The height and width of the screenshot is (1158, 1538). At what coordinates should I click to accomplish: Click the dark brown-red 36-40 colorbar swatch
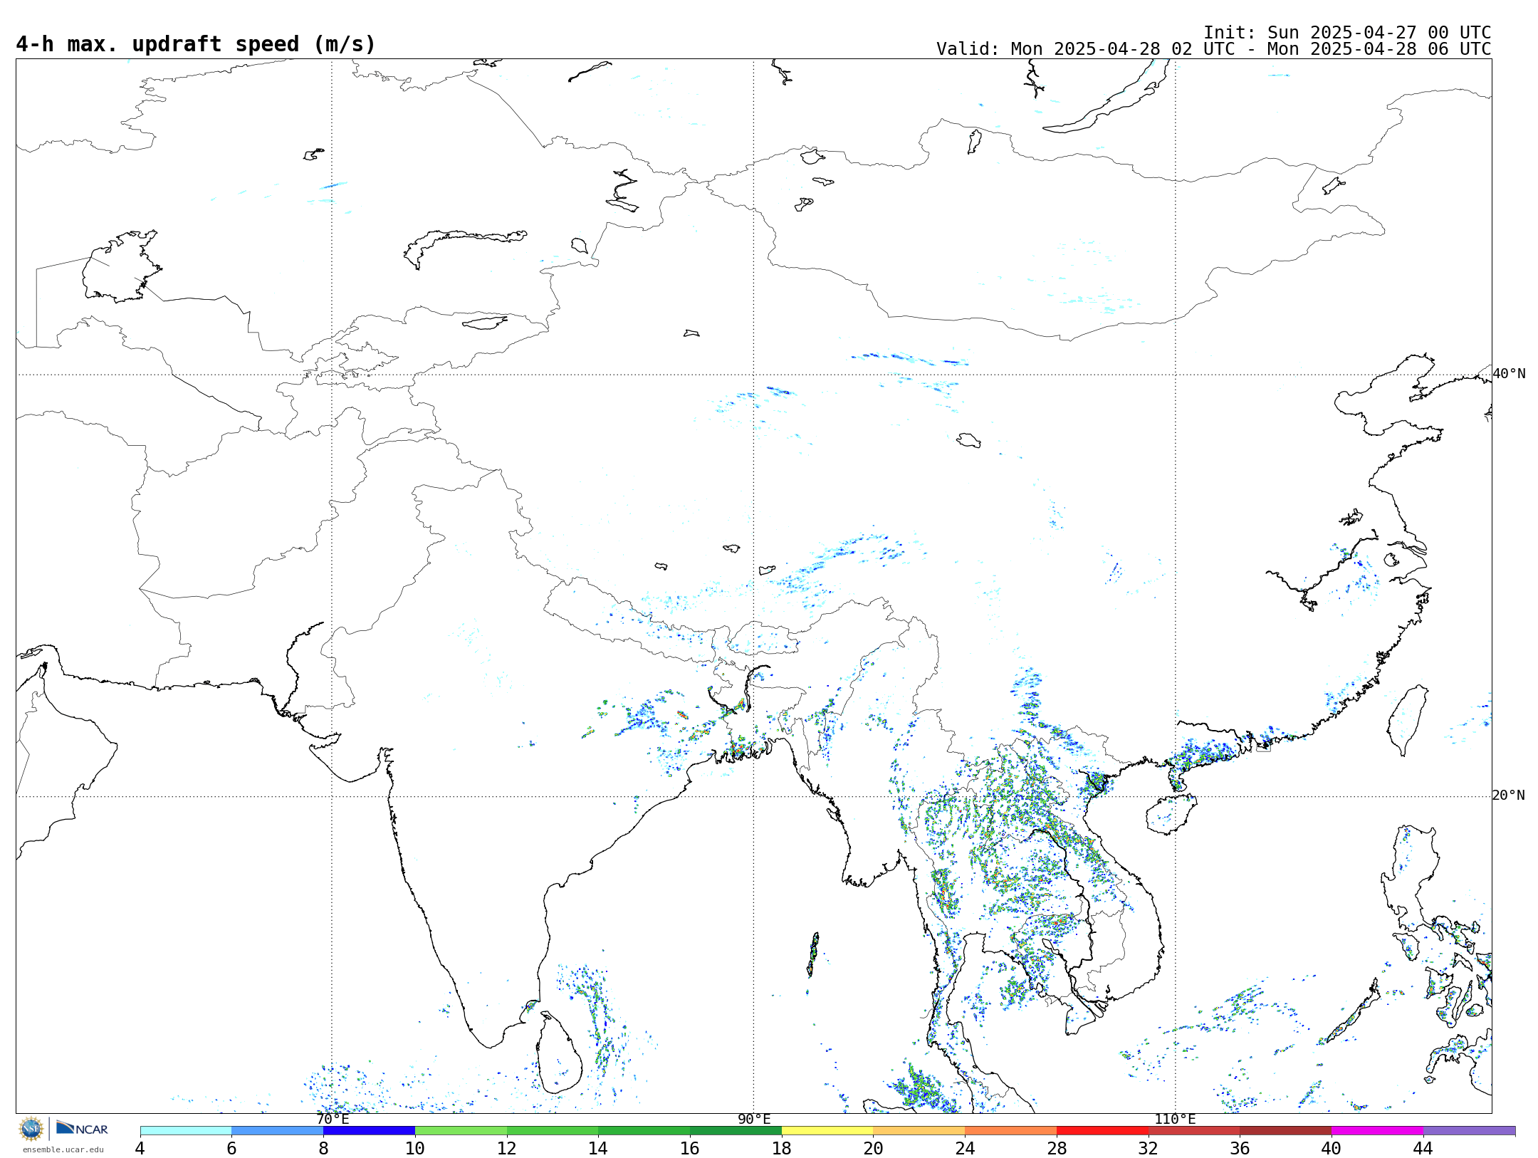tap(1286, 1131)
